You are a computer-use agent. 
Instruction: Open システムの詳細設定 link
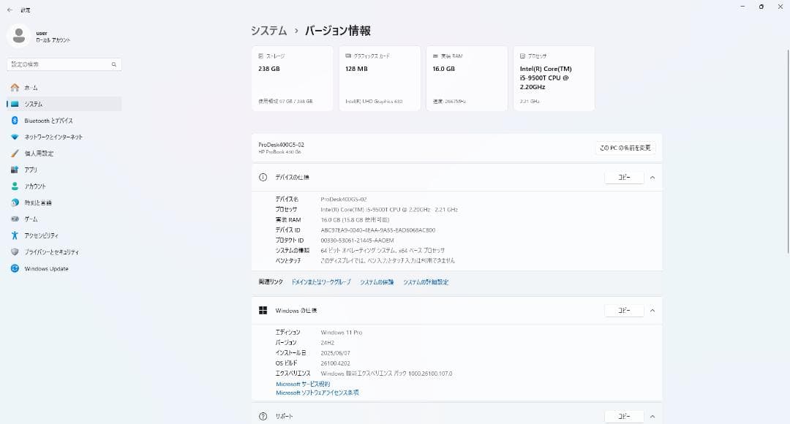coord(426,282)
